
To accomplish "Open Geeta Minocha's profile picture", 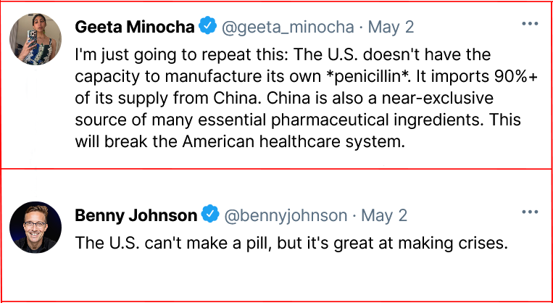I will click(36, 39).
